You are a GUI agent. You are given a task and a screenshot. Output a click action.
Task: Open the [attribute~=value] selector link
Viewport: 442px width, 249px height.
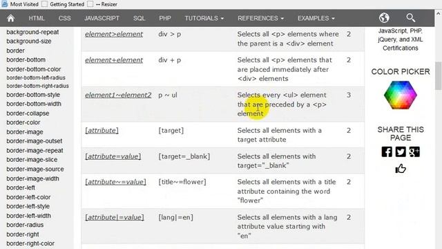[x=115, y=182]
